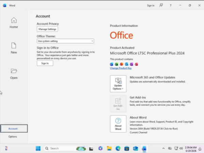Open the Open files page
The width and height of the screenshot is (204, 153).
[x=14, y=74]
